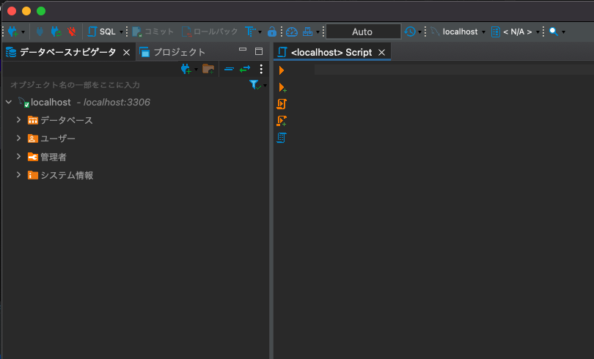
Task: Open the navigator three-dot view menu
Action: point(261,69)
